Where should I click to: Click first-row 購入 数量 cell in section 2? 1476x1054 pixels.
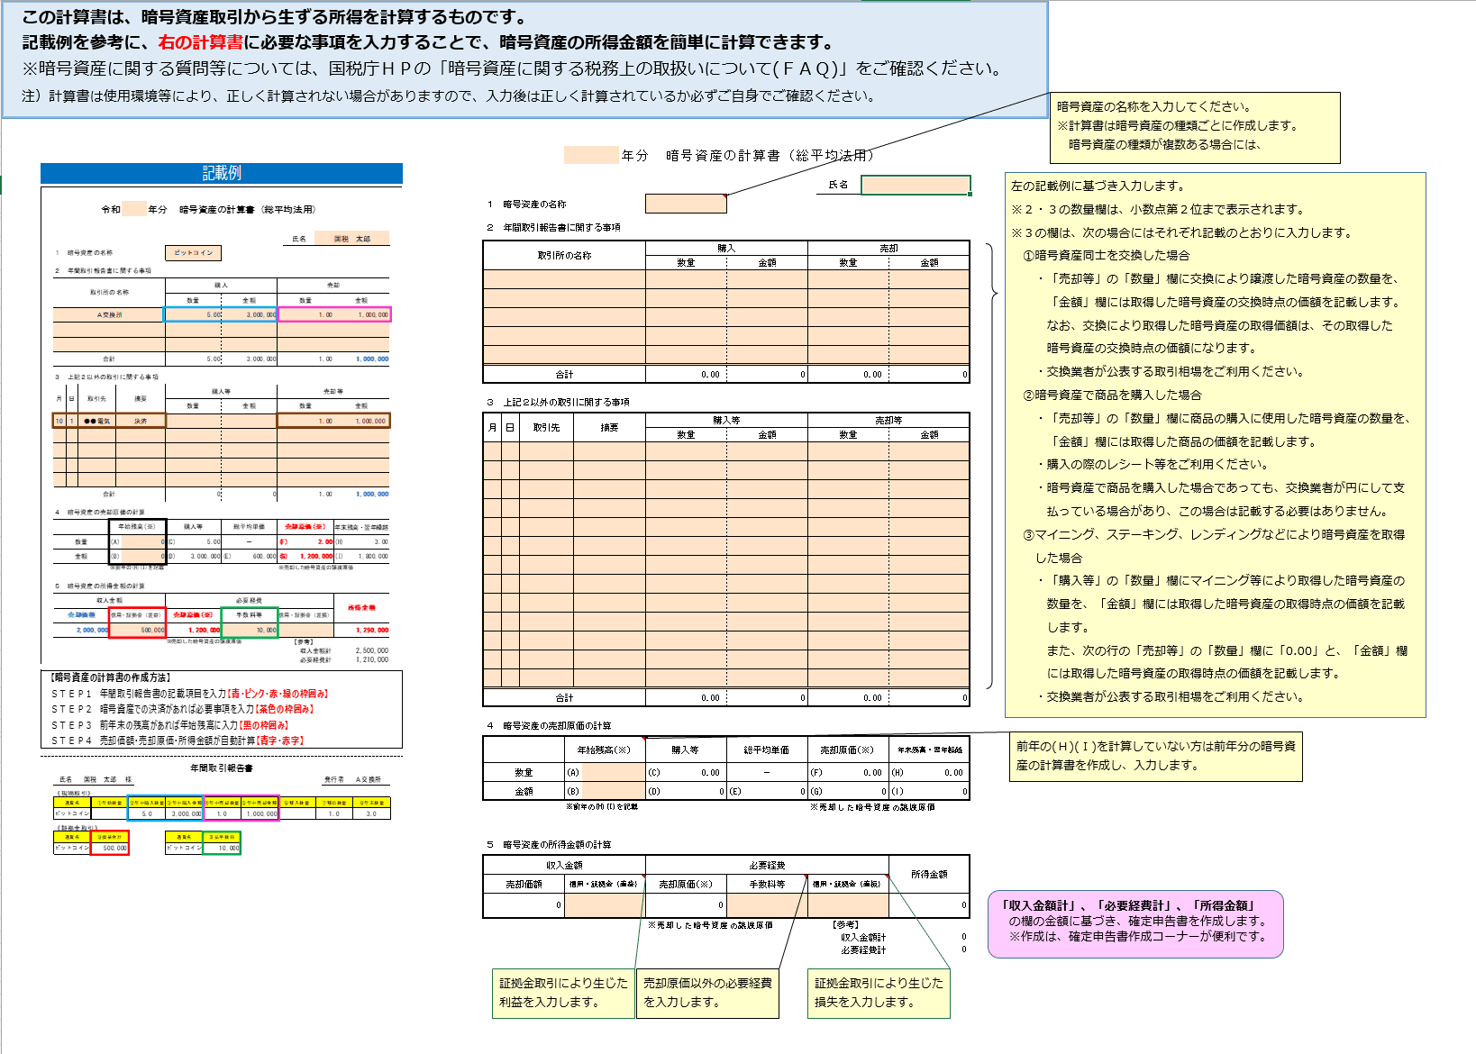tap(686, 279)
